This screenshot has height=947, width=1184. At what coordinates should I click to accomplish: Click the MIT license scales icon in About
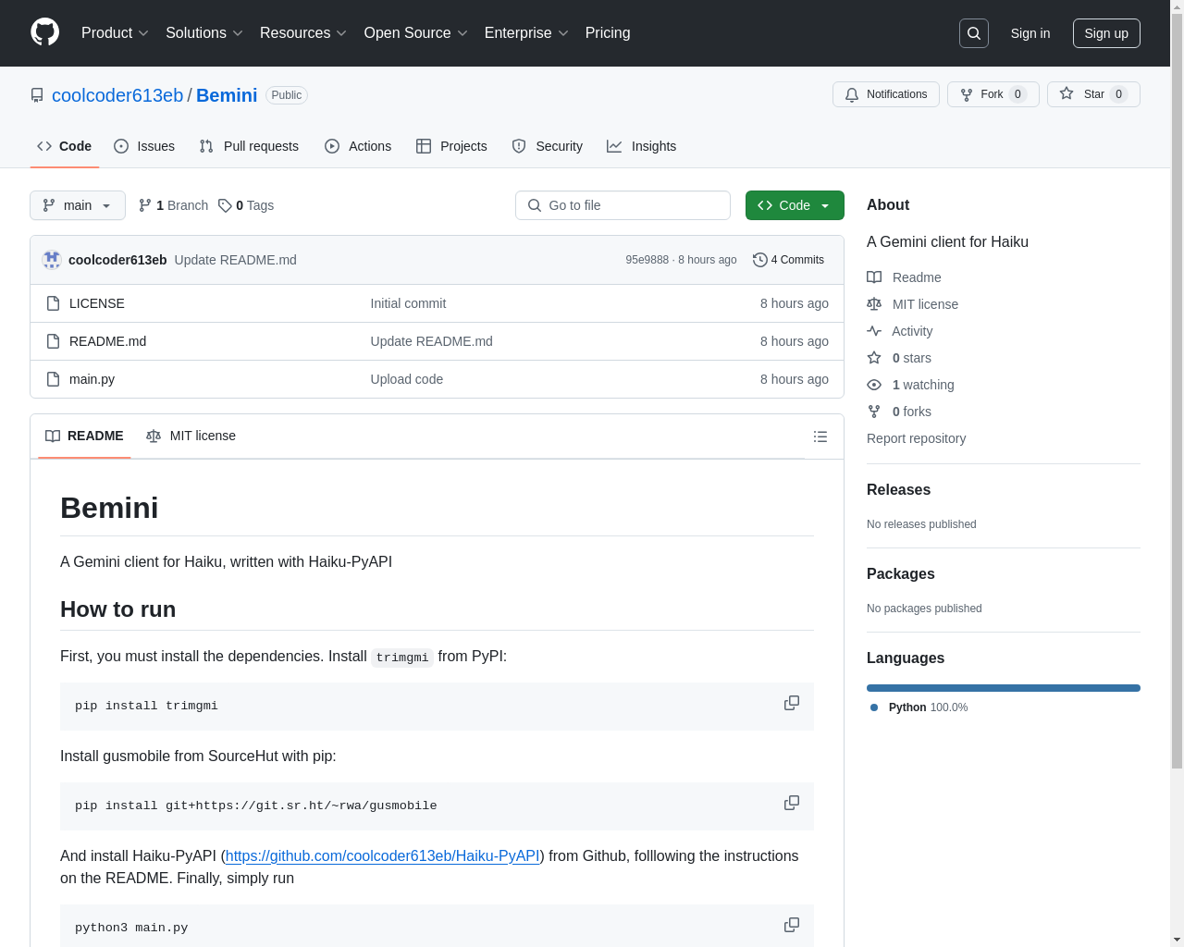click(874, 304)
